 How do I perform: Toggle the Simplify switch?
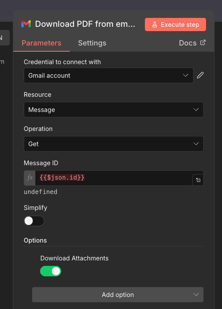click(x=34, y=221)
